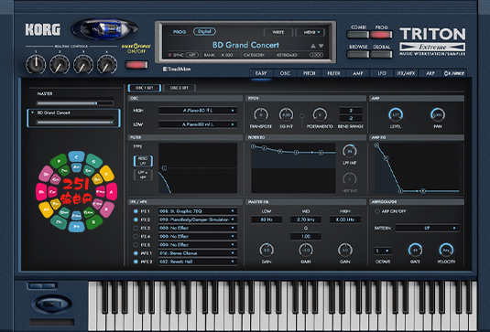Select previous program with up arrow
This screenshot has height=332, width=490.
313,46
